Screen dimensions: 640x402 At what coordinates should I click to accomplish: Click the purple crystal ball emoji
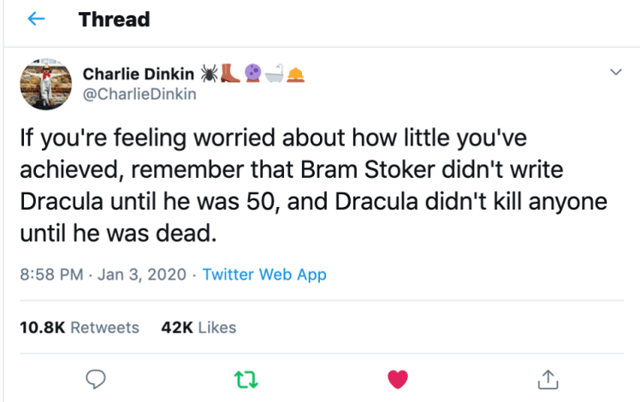click(254, 74)
